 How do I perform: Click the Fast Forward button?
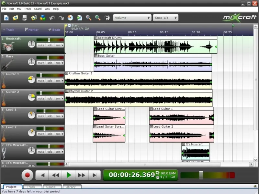tap(82, 175)
